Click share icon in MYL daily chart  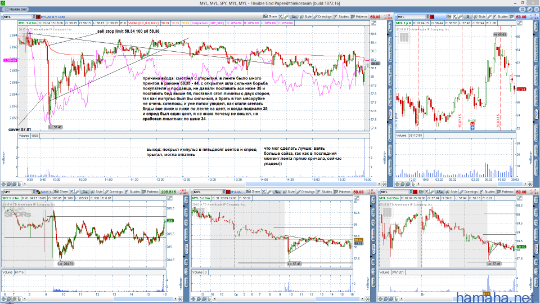pos(449,16)
